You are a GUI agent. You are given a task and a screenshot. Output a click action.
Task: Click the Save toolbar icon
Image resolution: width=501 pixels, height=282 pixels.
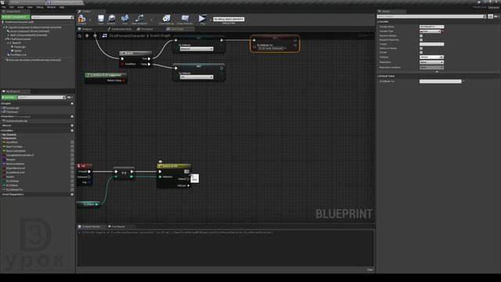tap(101, 19)
